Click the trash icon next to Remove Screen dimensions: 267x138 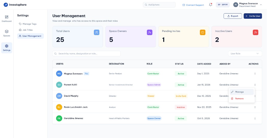(232, 98)
